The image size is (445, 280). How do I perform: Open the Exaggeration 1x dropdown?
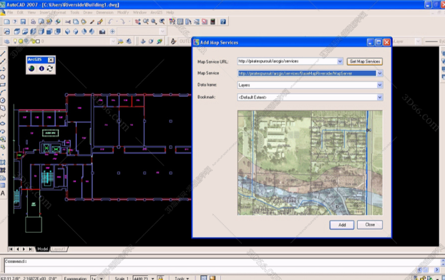(102, 279)
